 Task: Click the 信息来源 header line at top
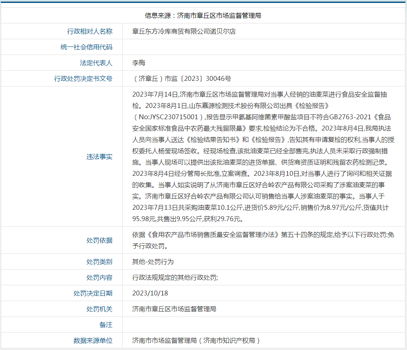click(203, 15)
